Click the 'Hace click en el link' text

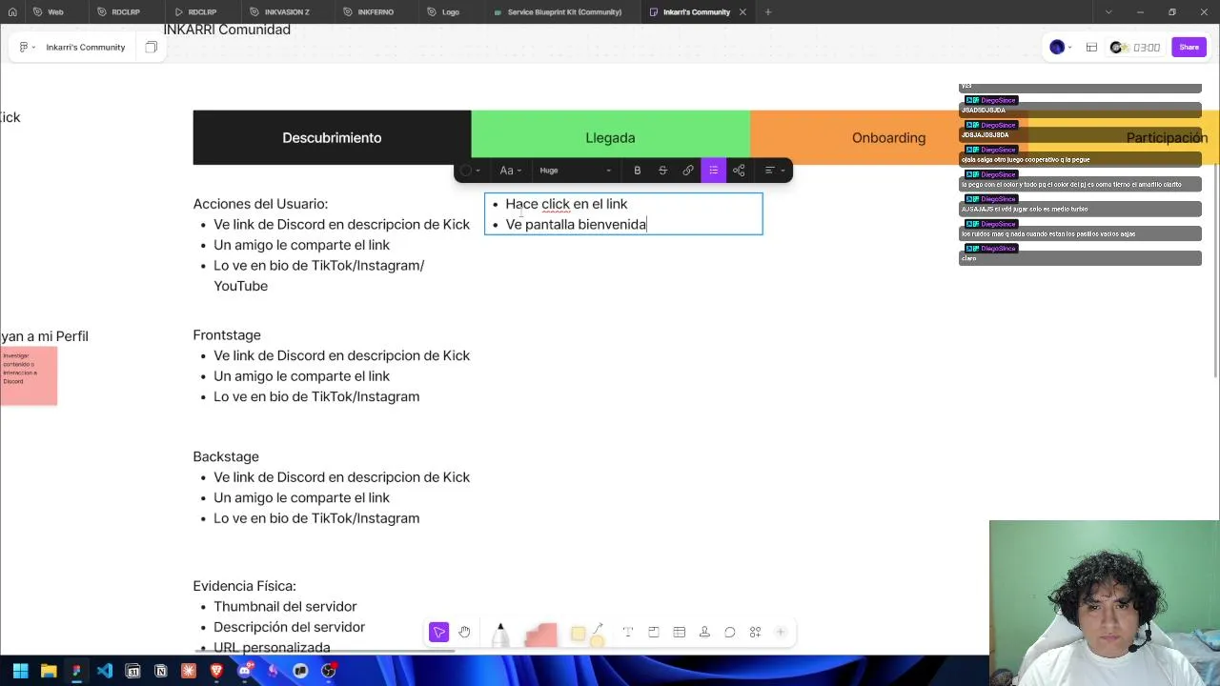[566, 204]
